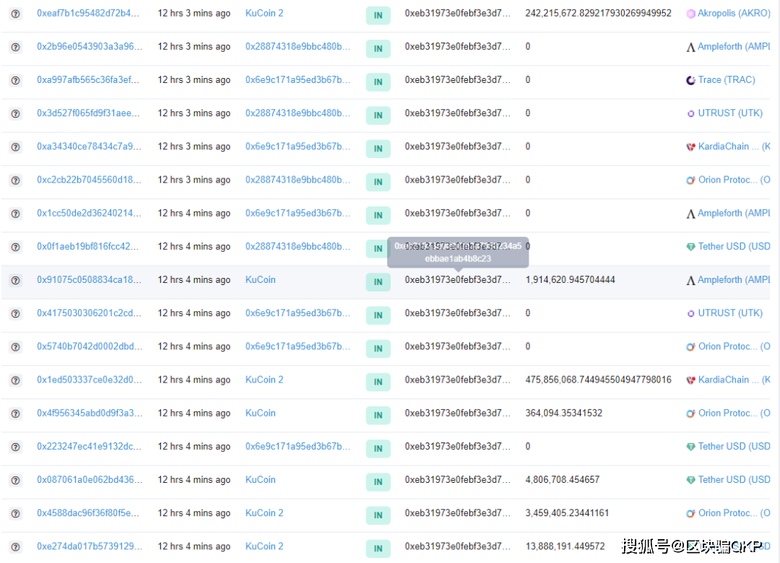Open transaction hash link 0xeaf7b1c95482d72b4

(x=88, y=14)
